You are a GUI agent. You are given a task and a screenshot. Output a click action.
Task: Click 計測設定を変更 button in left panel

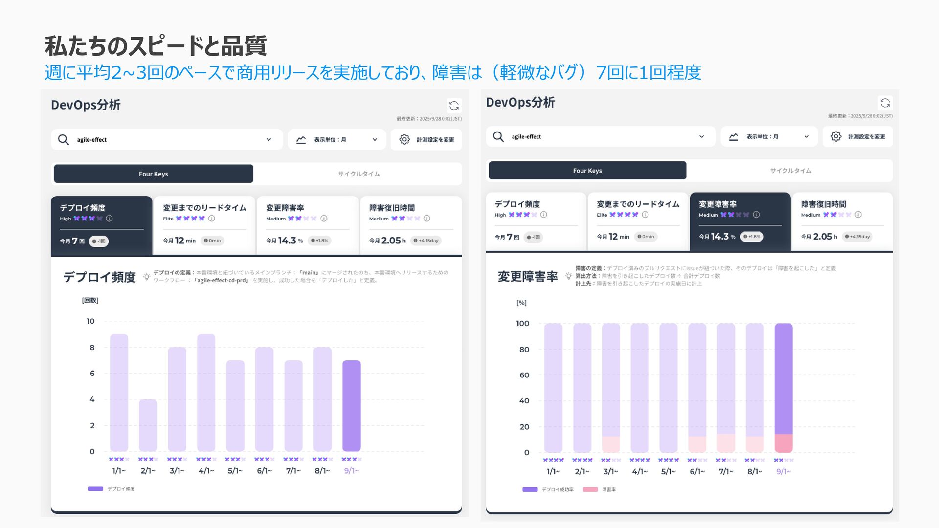(426, 140)
